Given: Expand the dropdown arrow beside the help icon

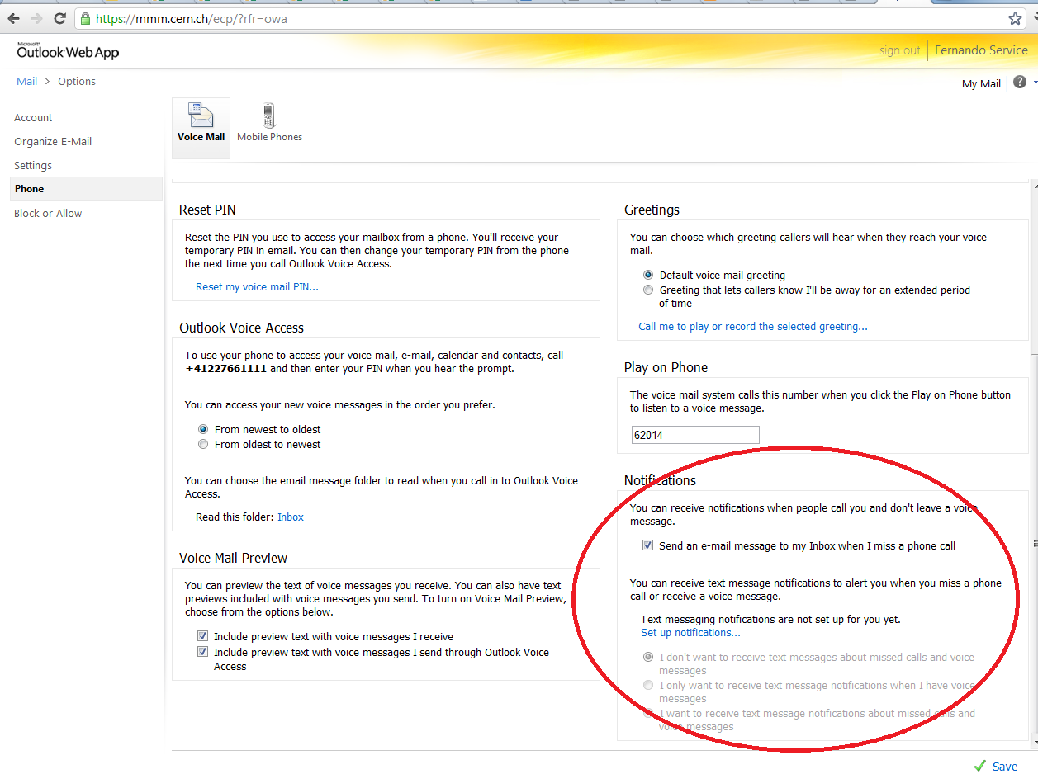Looking at the screenshot, I should 1035,83.
